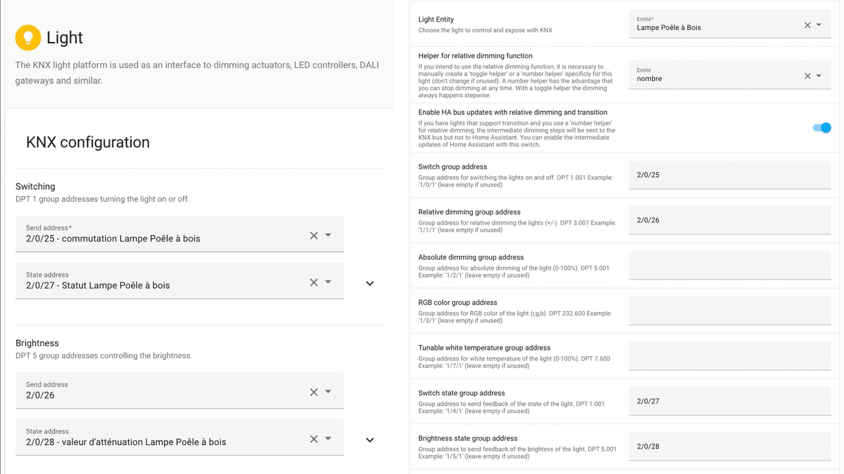Open Brightness state address dropdown arrow
Screen dimensions: 844x474
328,438
